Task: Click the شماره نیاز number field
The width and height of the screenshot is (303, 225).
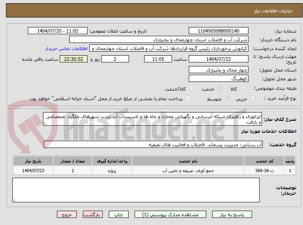Action: pyautogui.click(x=218, y=31)
